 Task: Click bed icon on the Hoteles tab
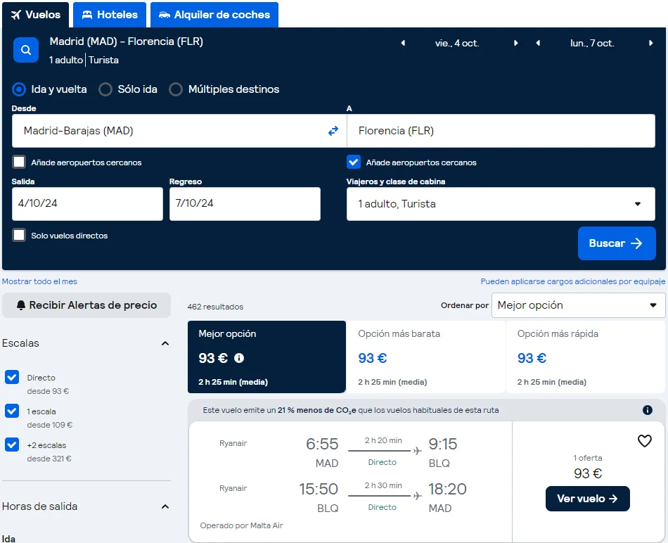point(87,15)
